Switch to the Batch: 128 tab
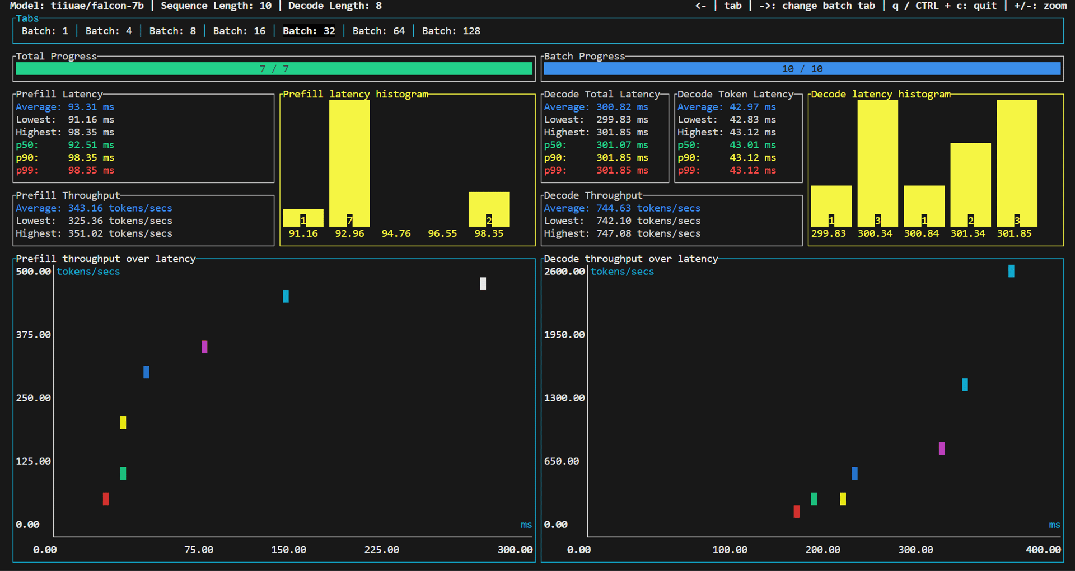The width and height of the screenshot is (1075, 571). (x=451, y=31)
